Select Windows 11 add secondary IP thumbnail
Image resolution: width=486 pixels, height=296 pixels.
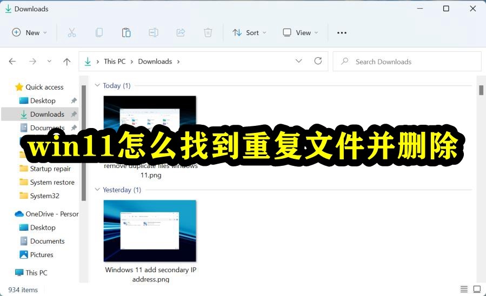[x=150, y=231]
